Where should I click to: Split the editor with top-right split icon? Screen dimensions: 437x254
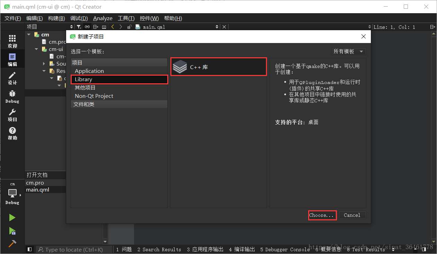click(432, 27)
